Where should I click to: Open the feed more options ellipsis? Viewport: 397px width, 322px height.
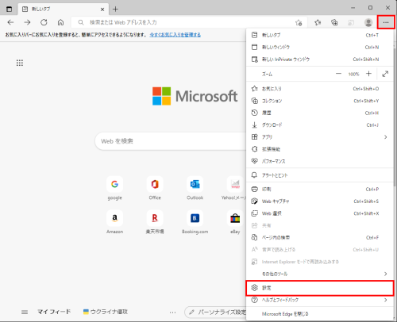pyautogui.click(x=172, y=312)
